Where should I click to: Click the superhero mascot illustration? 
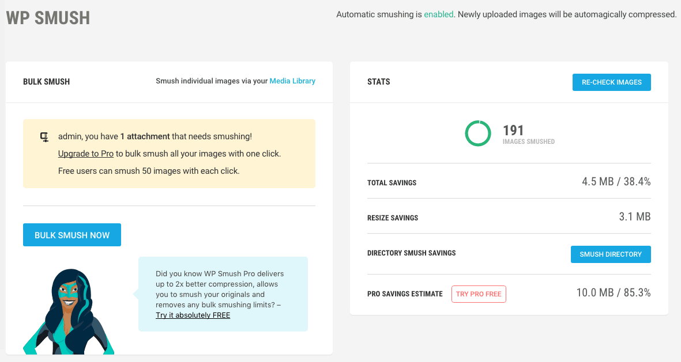[x=69, y=312]
